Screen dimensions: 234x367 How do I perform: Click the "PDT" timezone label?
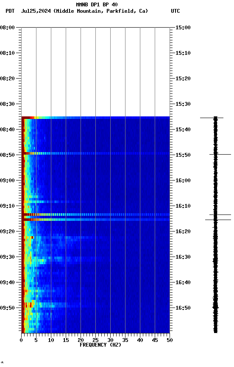coord(10,11)
